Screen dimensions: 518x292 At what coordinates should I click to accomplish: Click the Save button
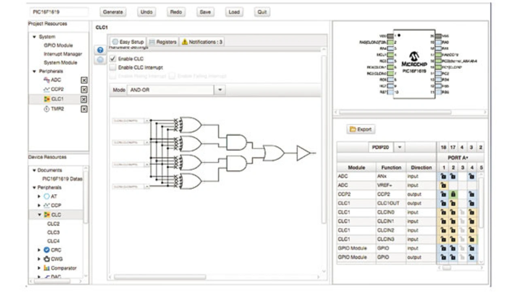coord(205,12)
